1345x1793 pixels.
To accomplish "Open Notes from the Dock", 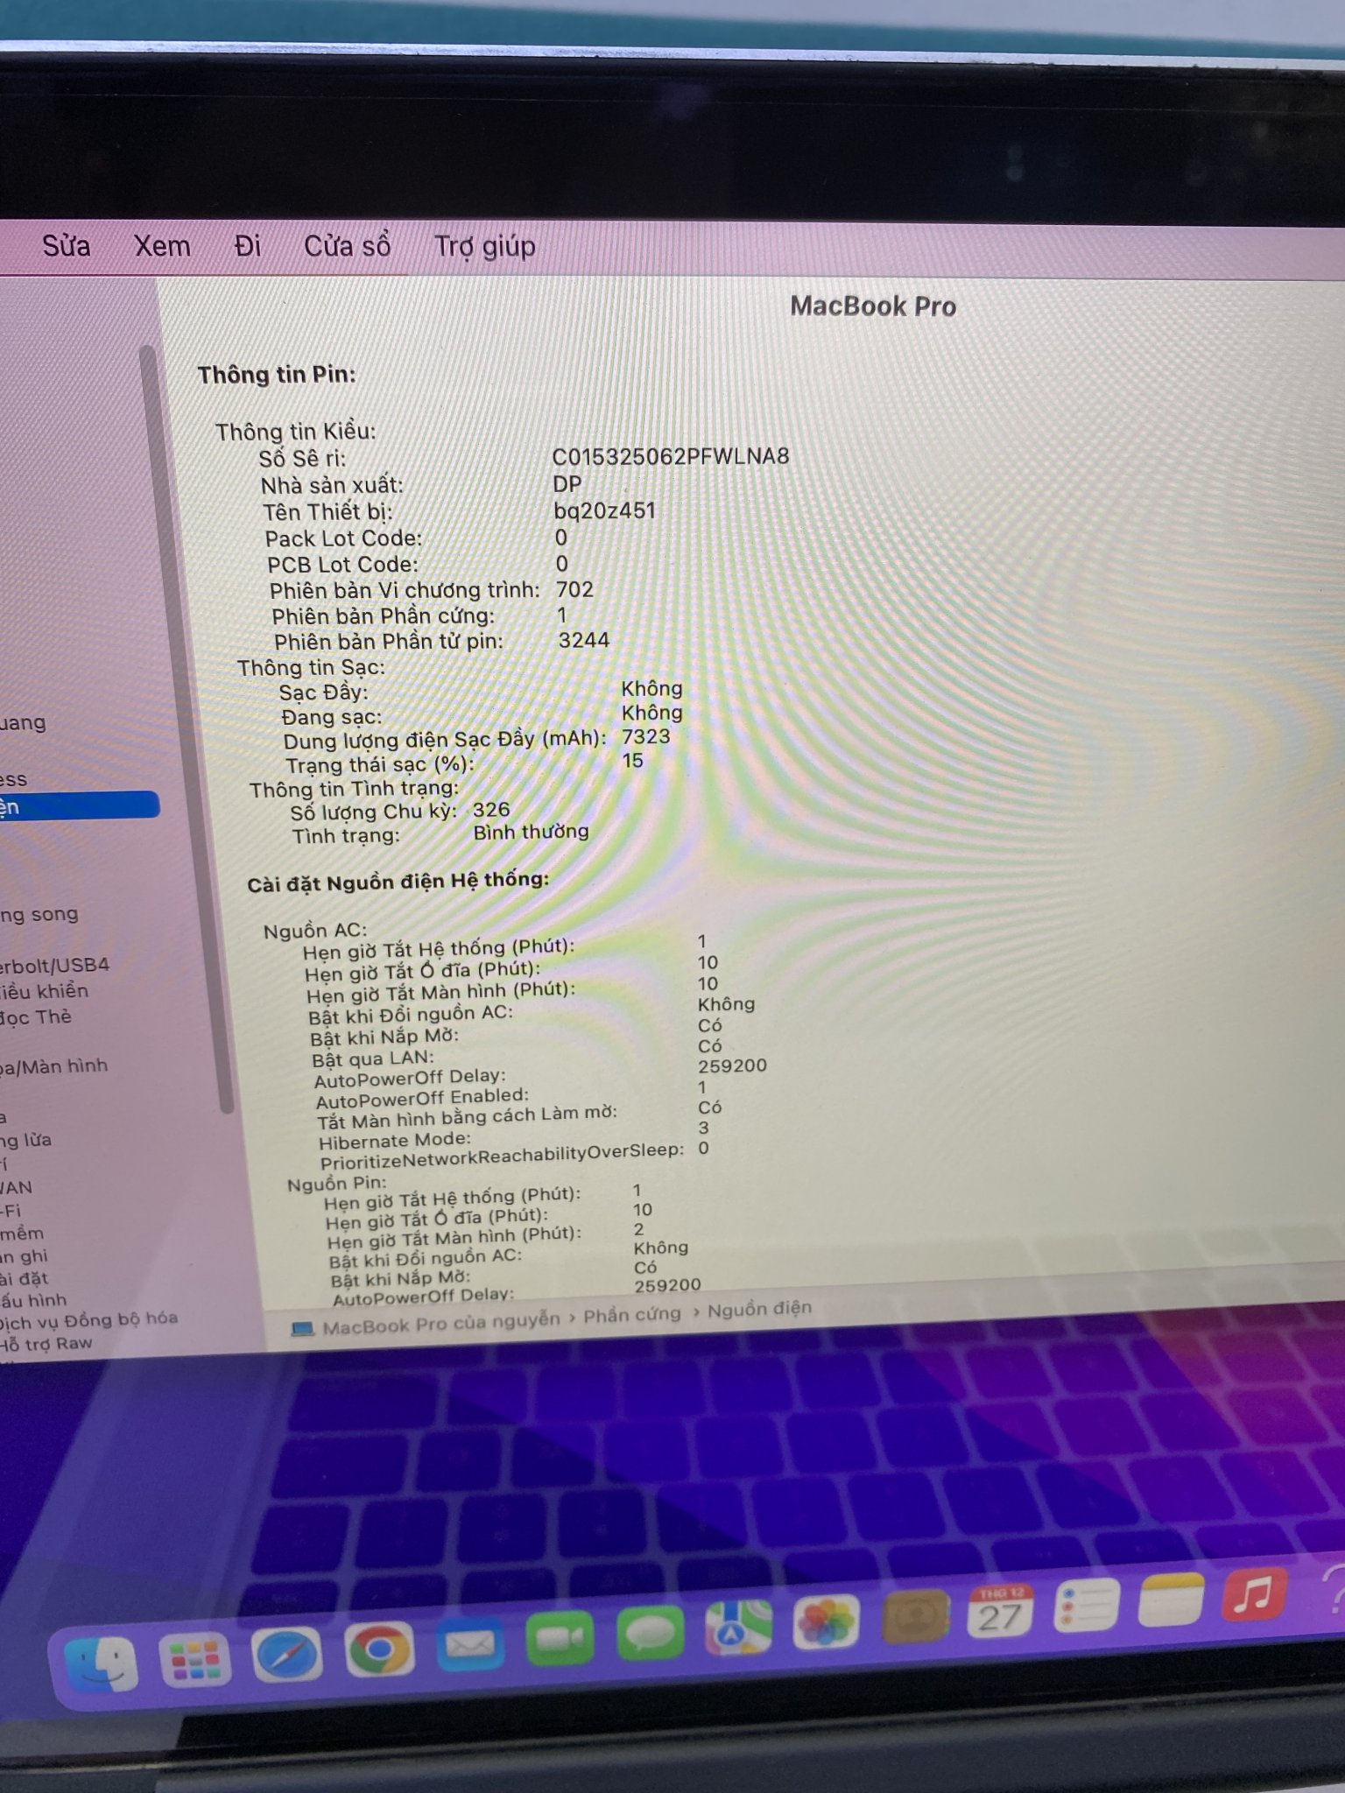I will click(x=1171, y=1599).
